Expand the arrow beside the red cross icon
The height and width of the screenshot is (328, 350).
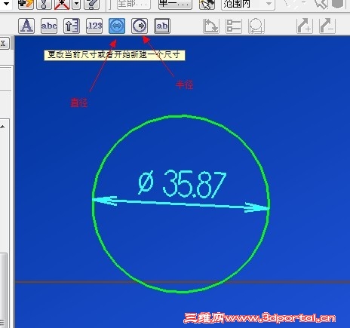(x=76, y=5)
